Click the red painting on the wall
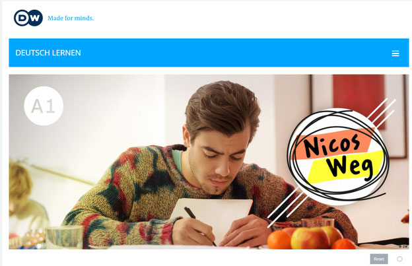 click(359, 101)
